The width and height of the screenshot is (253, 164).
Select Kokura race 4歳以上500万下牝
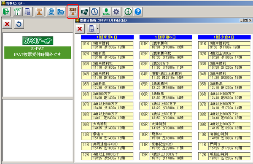229,114
